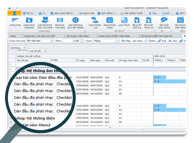Select GÁN PROFILE CHO HỆ THỐNG icon
Viewport: 194px width, 143px height.
(x=75, y=23)
